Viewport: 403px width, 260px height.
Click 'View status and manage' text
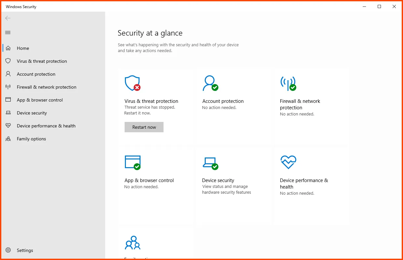point(225,187)
